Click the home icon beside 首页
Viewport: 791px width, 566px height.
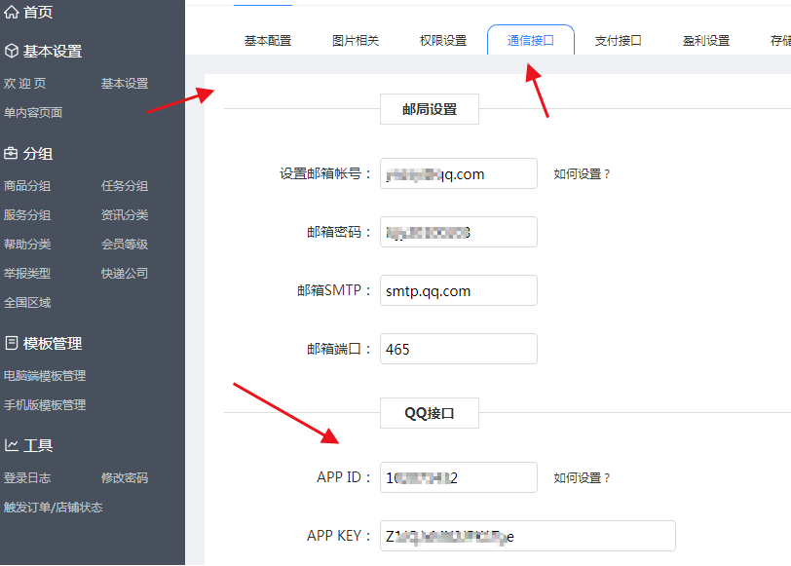pos(11,11)
